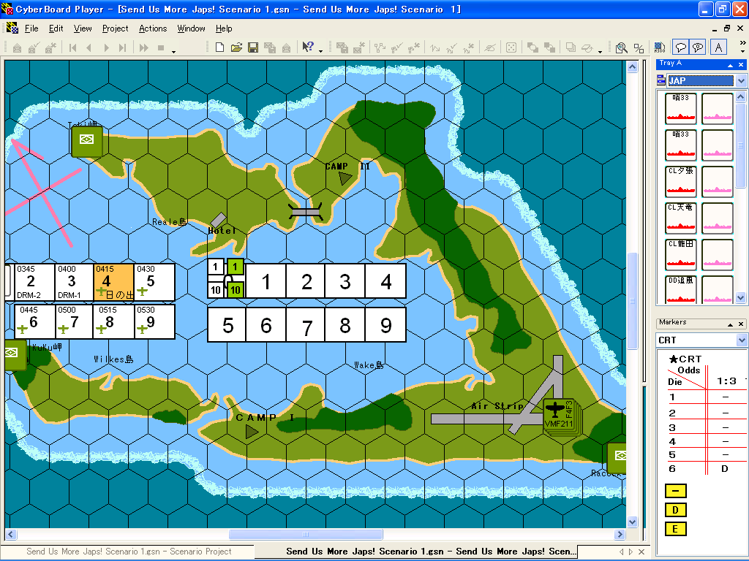Click the context help arrow icon

point(308,47)
